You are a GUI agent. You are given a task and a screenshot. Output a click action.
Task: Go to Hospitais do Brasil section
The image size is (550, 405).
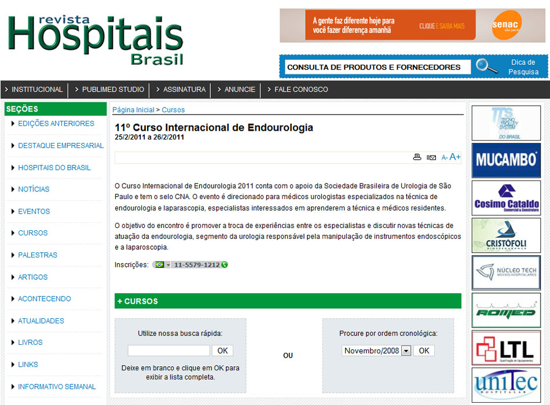click(54, 168)
